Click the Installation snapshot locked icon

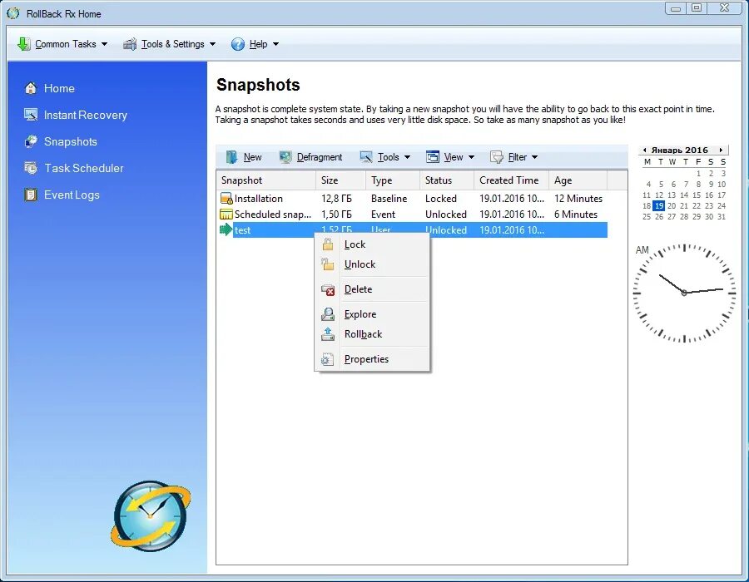[x=226, y=199]
